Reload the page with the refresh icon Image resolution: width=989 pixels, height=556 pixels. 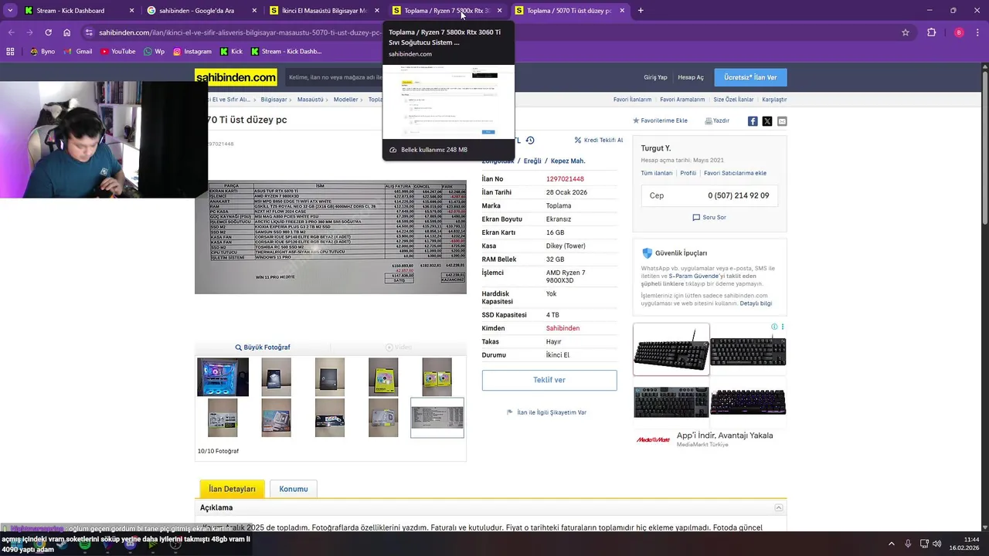48,32
